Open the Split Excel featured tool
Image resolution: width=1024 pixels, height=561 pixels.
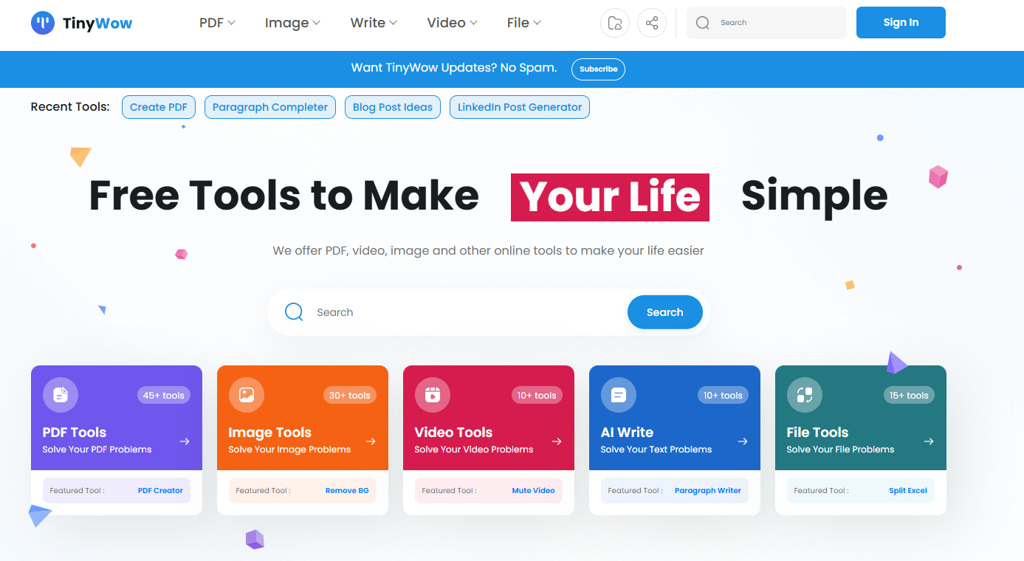tap(908, 490)
